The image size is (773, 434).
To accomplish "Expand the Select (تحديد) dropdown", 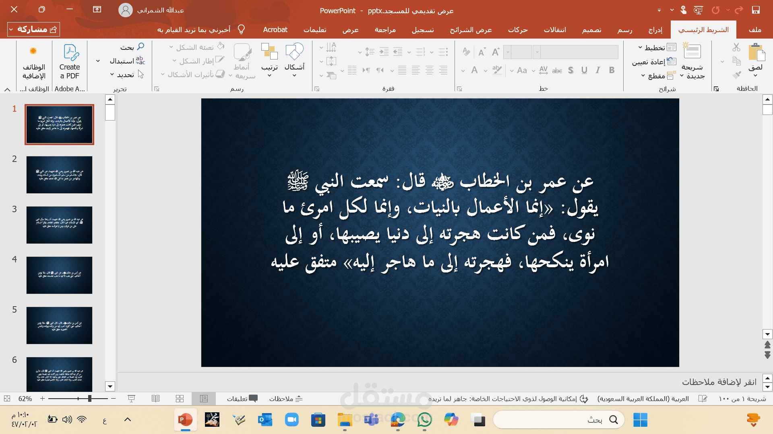I will click(123, 75).
